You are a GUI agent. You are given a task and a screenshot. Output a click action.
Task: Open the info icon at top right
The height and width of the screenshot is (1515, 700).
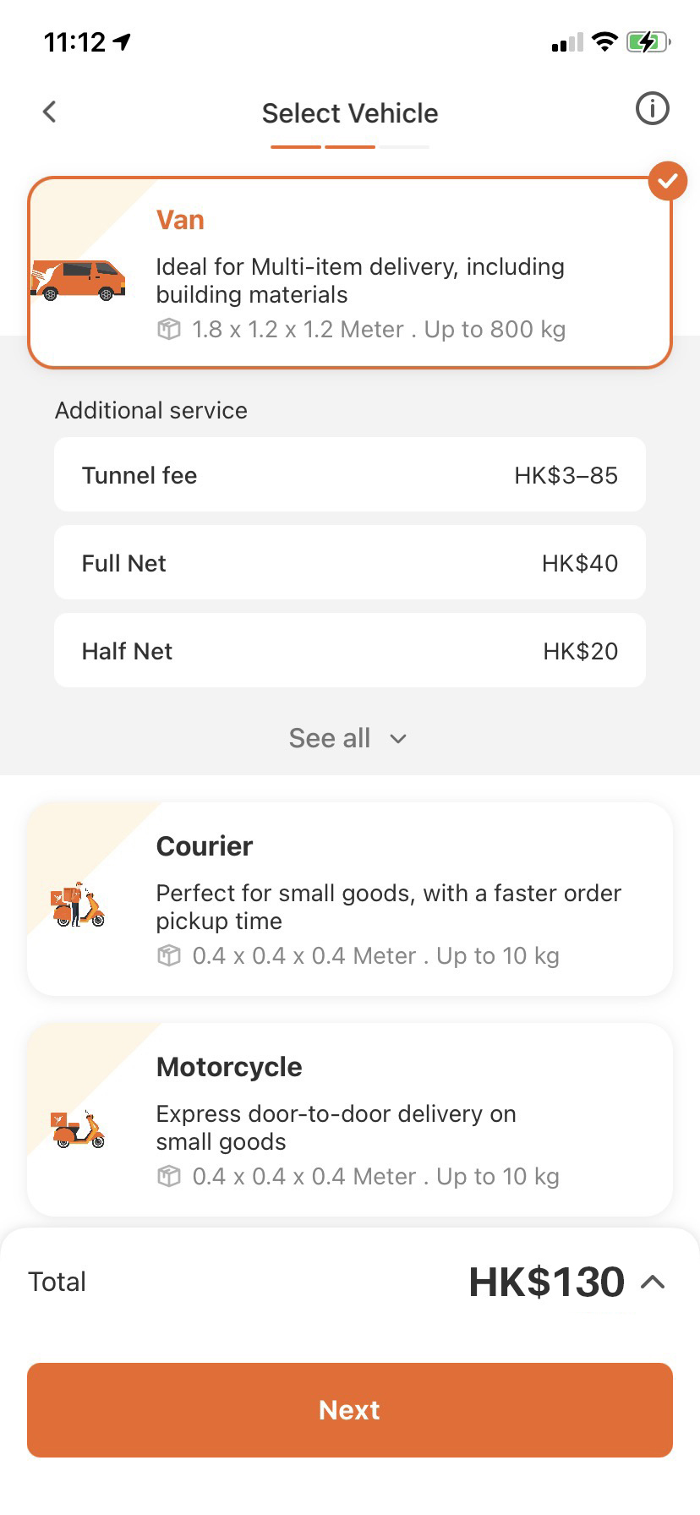pyautogui.click(x=652, y=109)
